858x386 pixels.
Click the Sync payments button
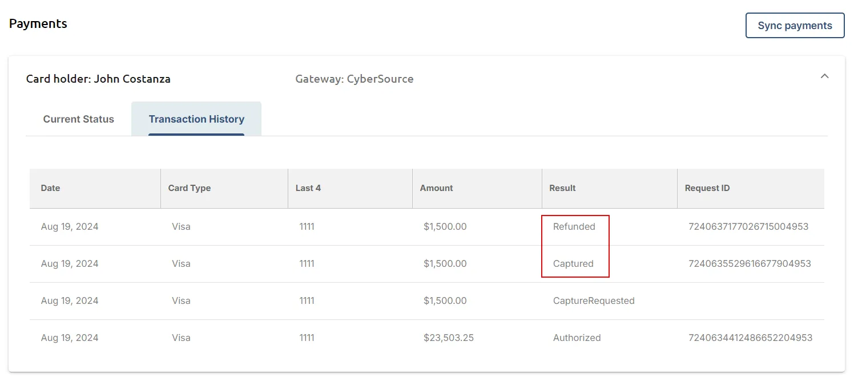[x=795, y=26]
